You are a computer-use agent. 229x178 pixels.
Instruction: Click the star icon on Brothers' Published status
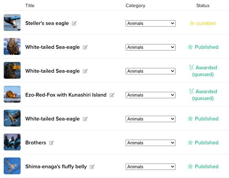point(190,142)
